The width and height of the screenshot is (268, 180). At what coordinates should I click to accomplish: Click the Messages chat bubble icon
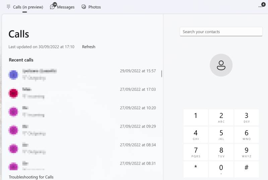[53, 7]
